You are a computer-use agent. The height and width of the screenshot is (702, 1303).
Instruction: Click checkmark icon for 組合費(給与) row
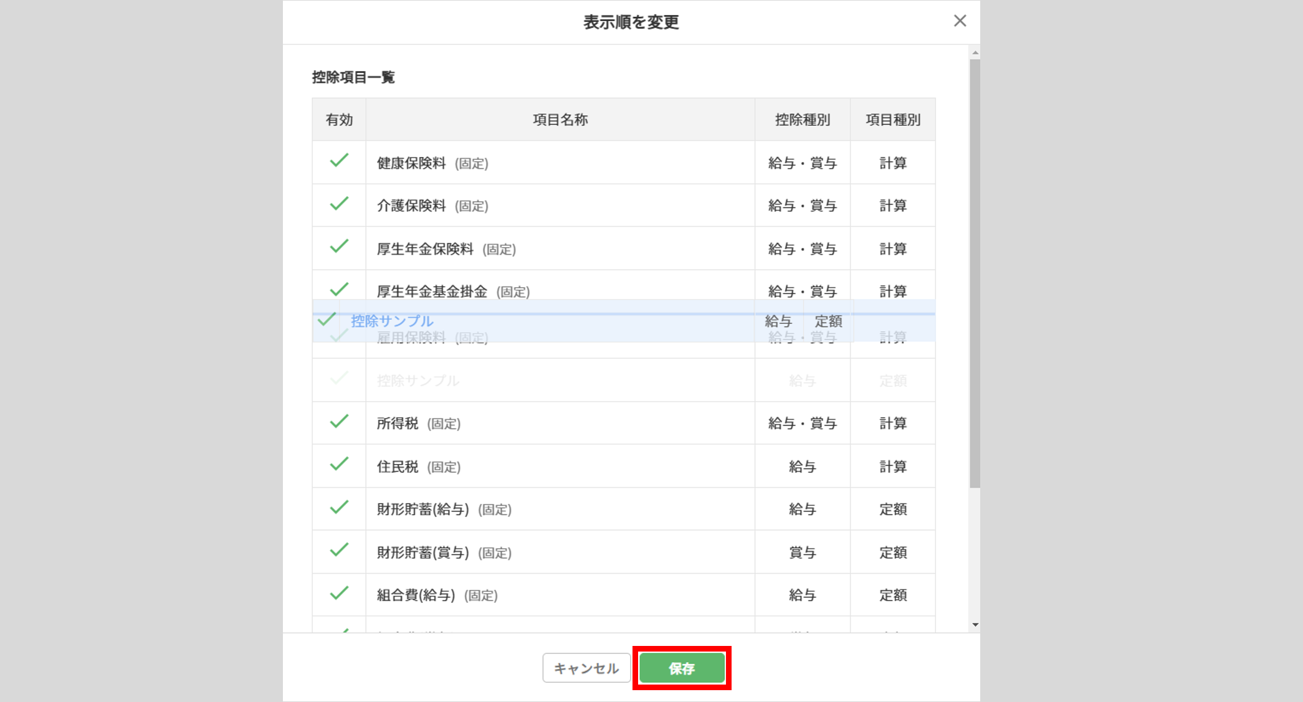[339, 594]
